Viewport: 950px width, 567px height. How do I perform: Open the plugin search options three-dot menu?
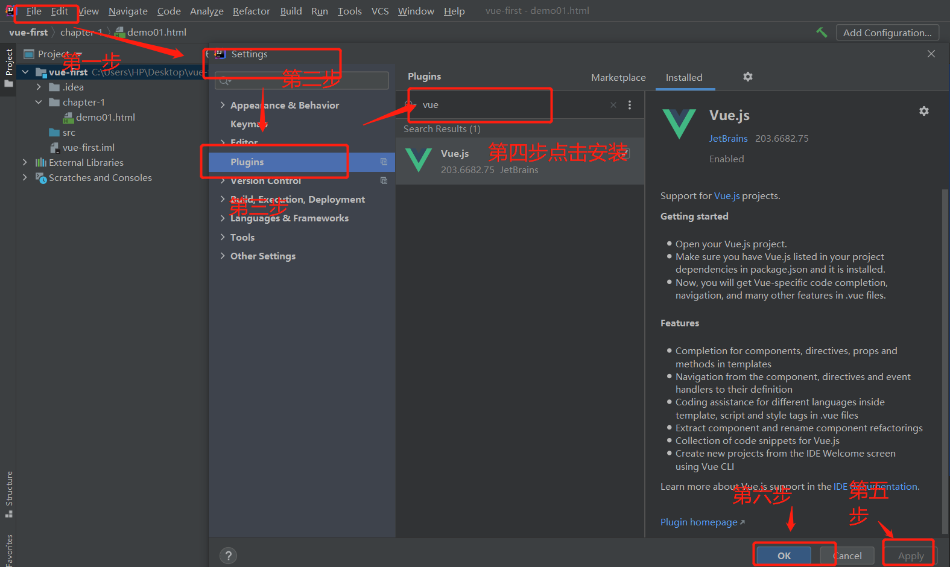630,105
